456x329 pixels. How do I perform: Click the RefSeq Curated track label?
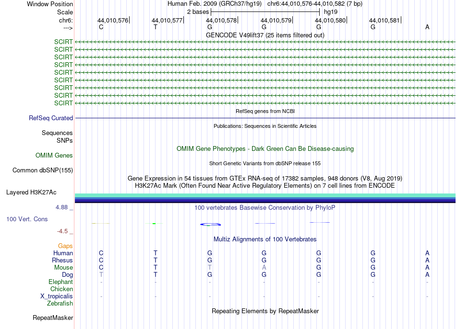(x=51, y=118)
